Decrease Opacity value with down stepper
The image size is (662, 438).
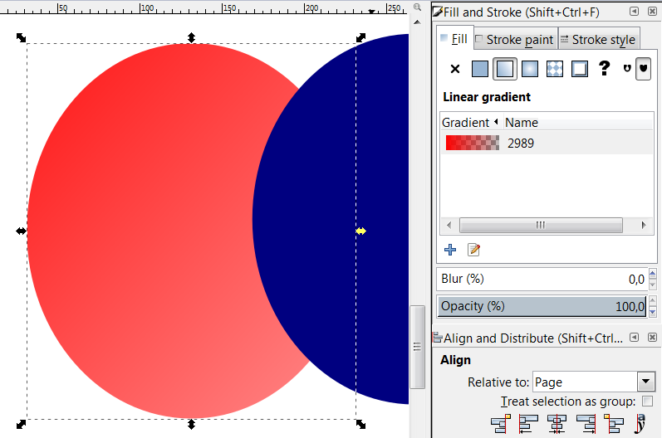pos(652,312)
